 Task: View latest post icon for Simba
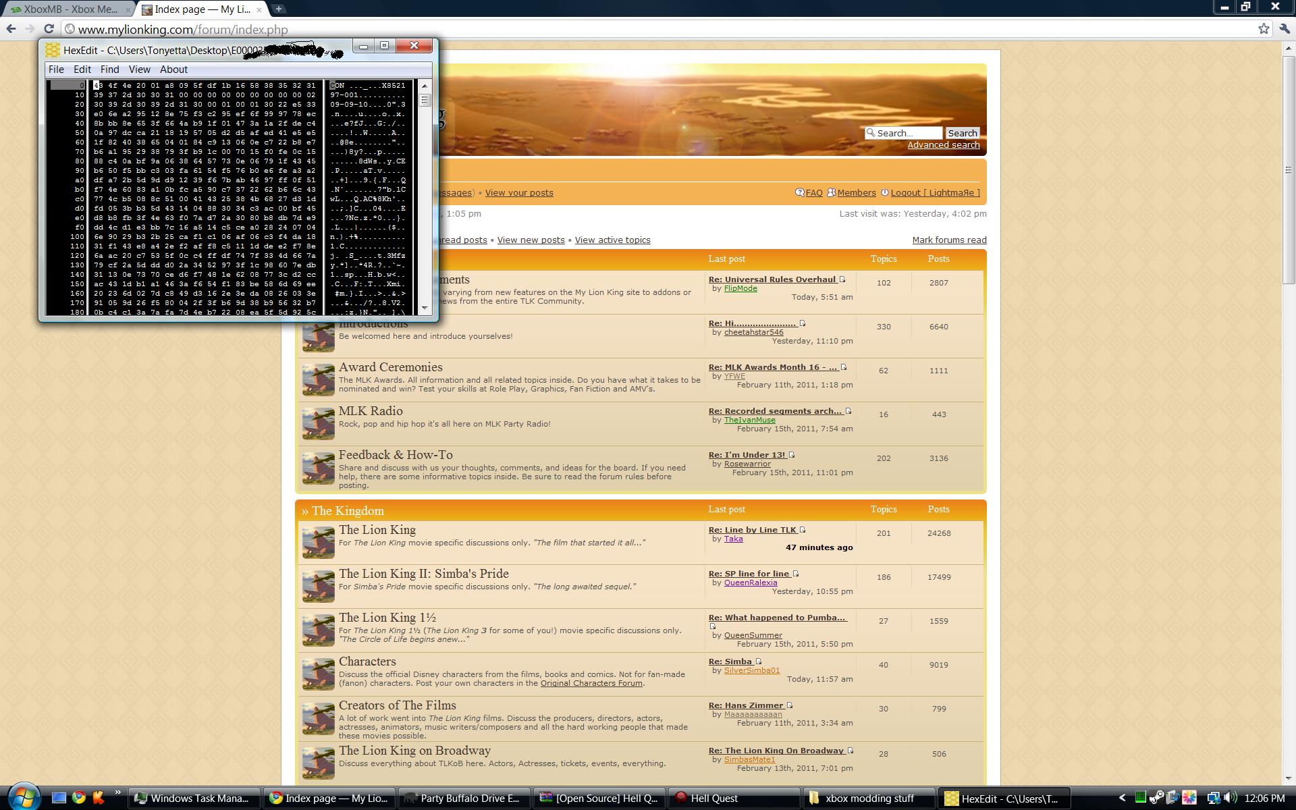pos(759,661)
